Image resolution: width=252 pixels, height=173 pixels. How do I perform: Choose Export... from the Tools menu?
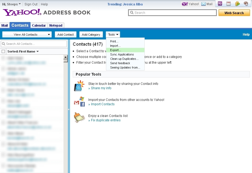116,50
